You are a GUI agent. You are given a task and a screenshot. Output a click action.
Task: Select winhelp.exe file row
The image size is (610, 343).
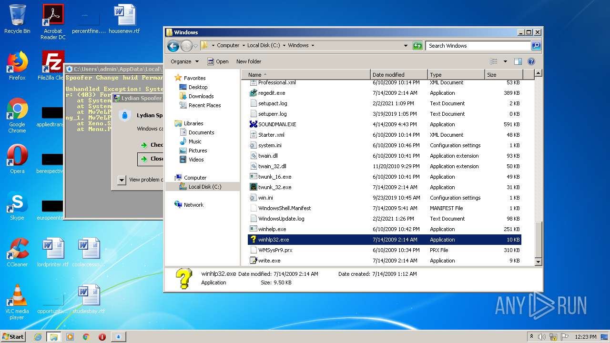[385, 229]
